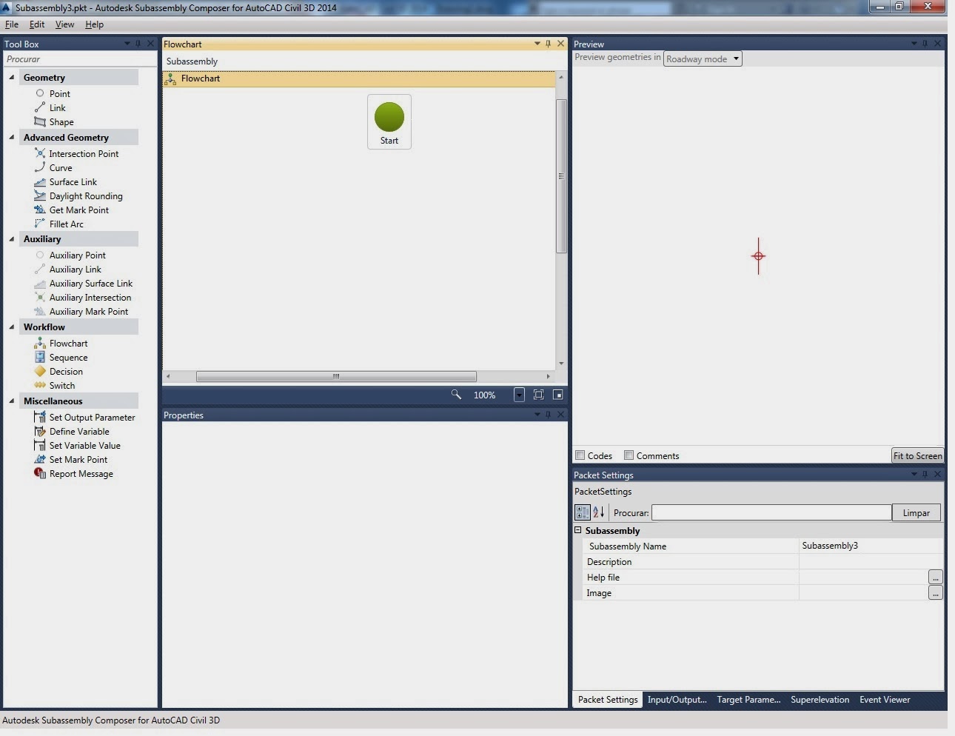Select the Sequence workflow element
This screenshot has width=955, height=736.
tap(61, 358)
